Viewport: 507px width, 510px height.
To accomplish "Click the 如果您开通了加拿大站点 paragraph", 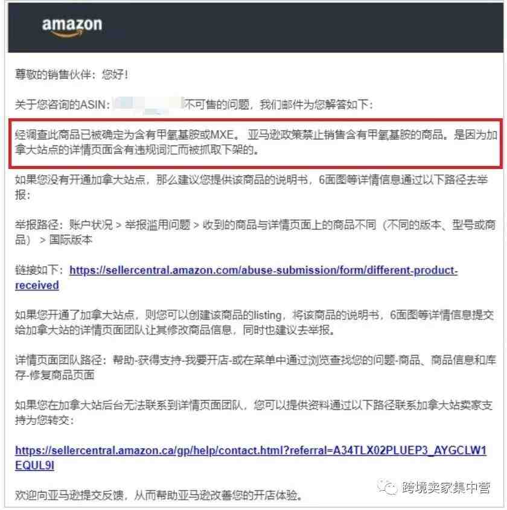I will coord(254,322).
